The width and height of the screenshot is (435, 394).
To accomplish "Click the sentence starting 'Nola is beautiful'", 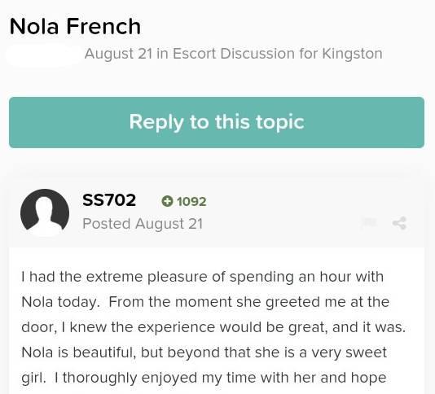I will point(204,352).
